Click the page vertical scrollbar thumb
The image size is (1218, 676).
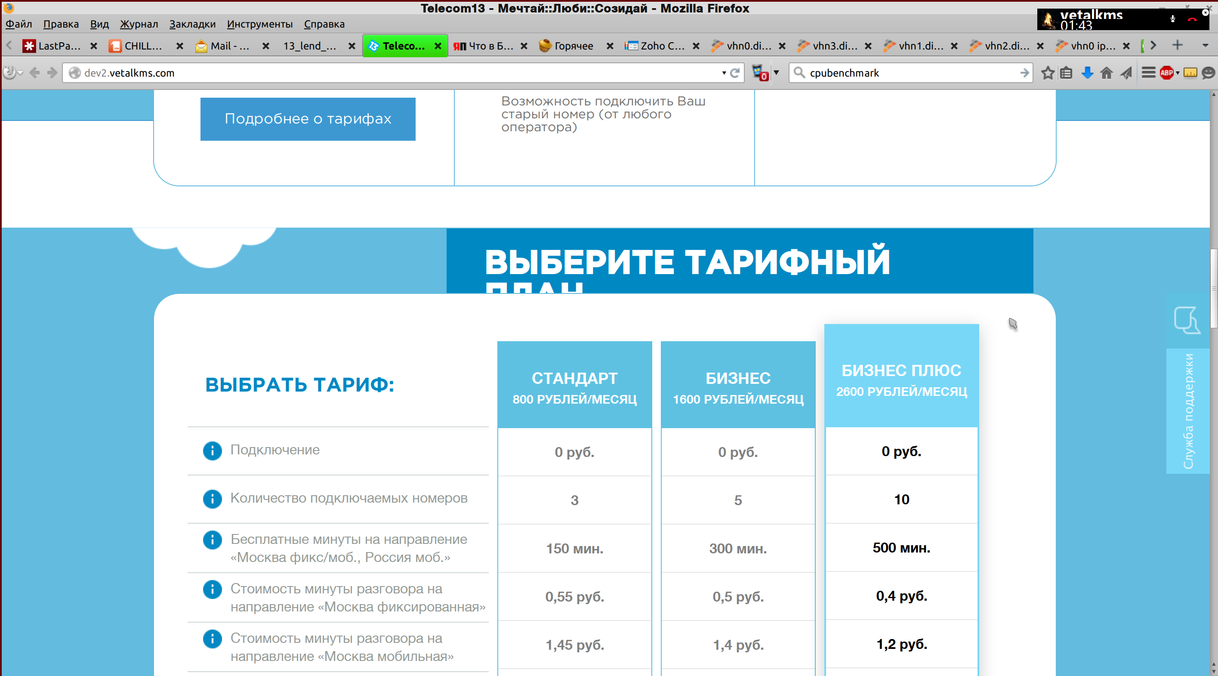(1214, 288)
